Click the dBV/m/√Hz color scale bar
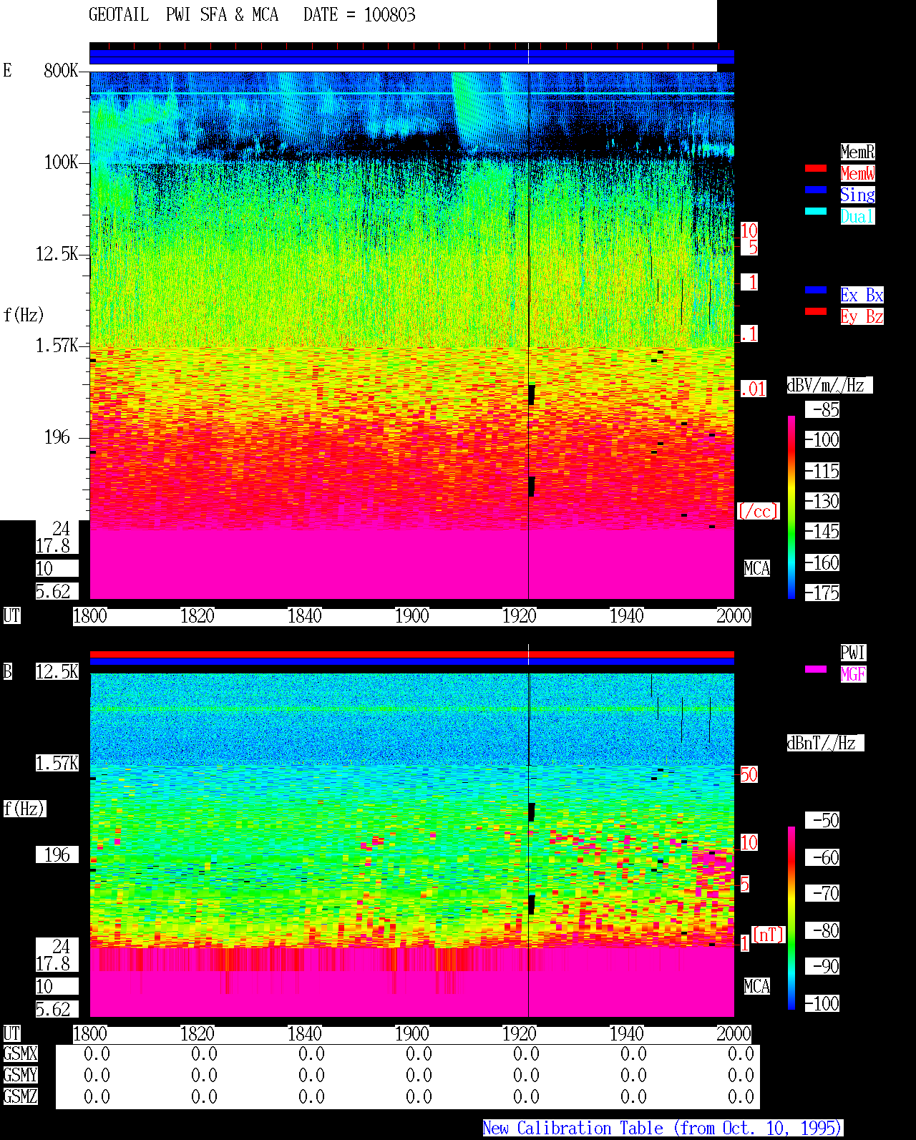 [791, 507]
